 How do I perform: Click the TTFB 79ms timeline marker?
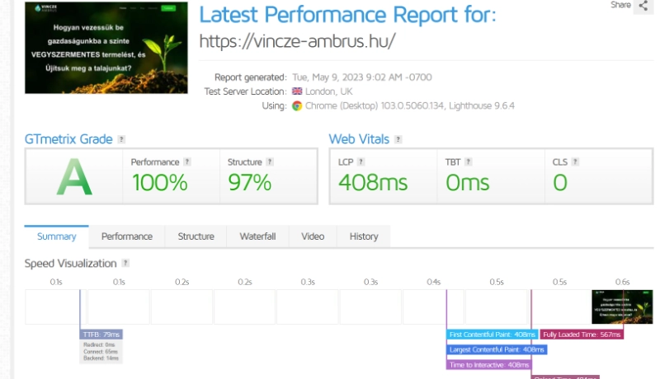pyautogui.click(x=101, y=335)
